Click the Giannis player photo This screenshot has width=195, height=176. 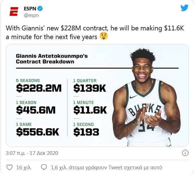146,97
